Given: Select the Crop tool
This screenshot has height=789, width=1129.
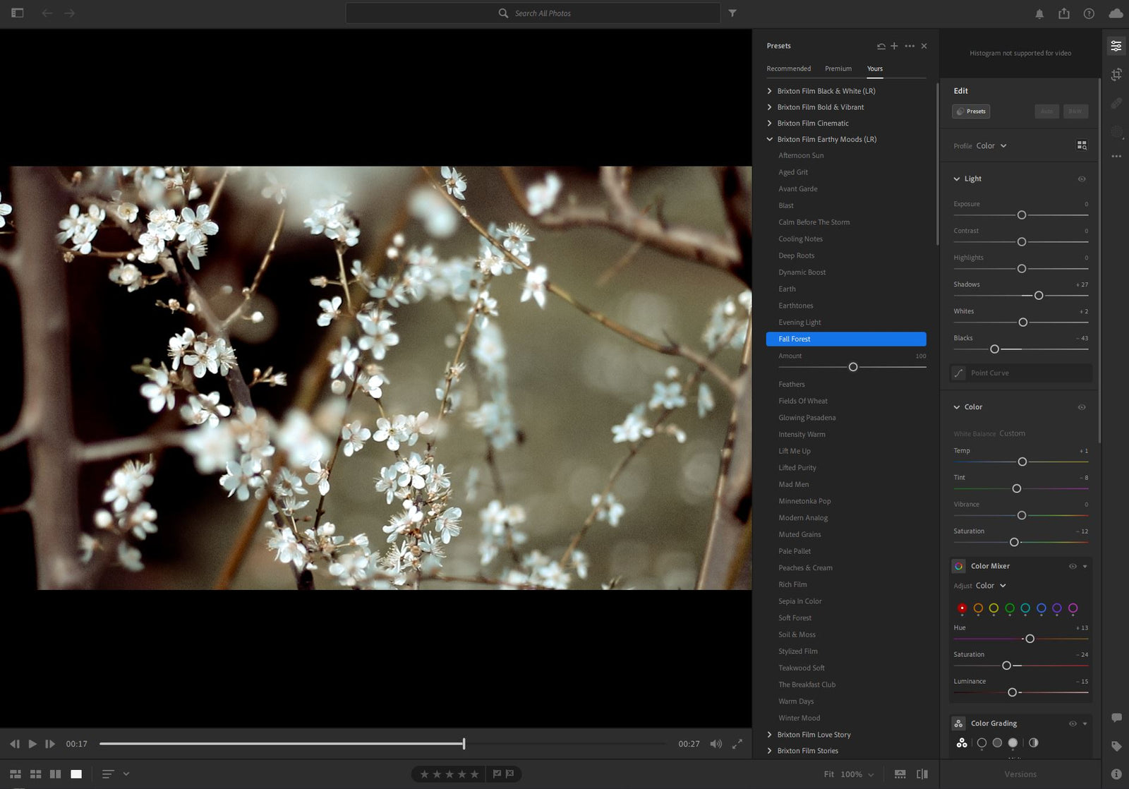Looking at the screenshot, I should pyautogui.click(x=1117, y=74).
